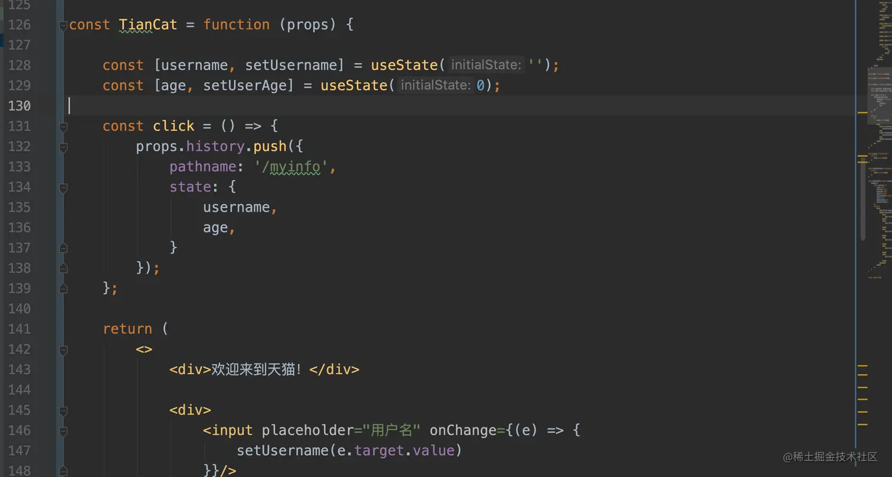Click the state key on line 134
The height and width of the screenshot is (477, 892).
click(x=190, y=186)
